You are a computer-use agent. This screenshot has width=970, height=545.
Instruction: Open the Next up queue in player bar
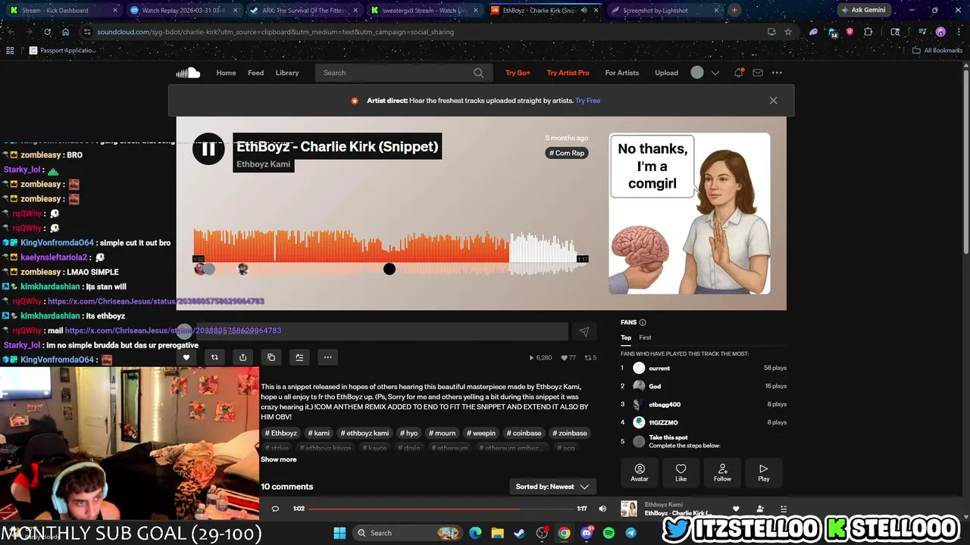pyautogui.click(x=784, y=509)
